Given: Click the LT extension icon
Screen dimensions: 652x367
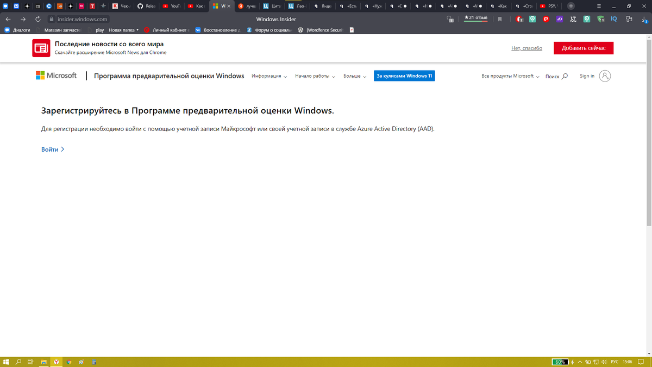Looking at the screenshot, I should click(x=573, y=19).
